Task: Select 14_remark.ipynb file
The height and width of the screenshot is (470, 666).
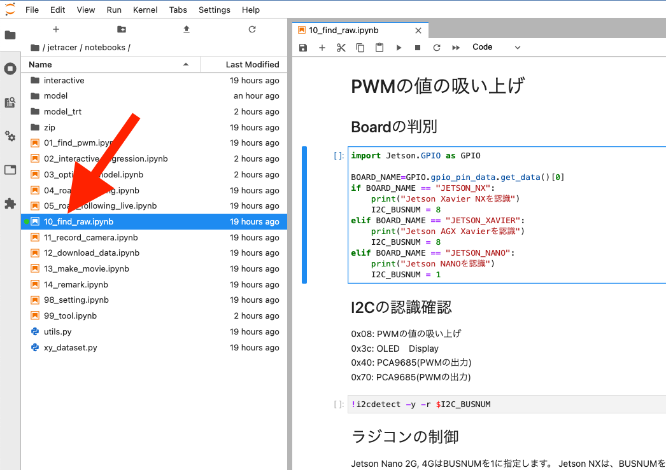Action: click(x=154, y=284)
